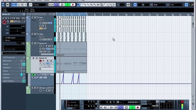Open the Channel inspector section

click(13, 74)
